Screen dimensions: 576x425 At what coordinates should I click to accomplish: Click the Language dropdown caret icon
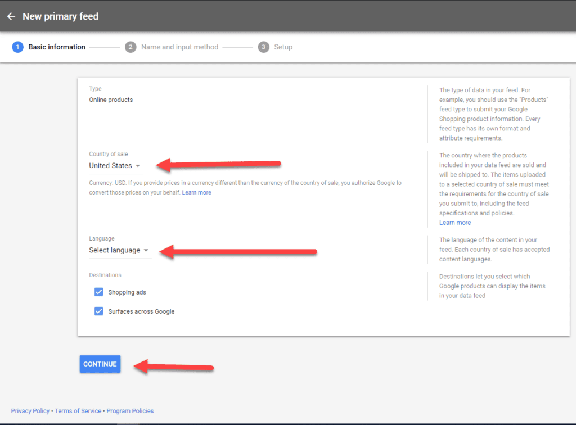pyautogui.click(x=146, y=250)
